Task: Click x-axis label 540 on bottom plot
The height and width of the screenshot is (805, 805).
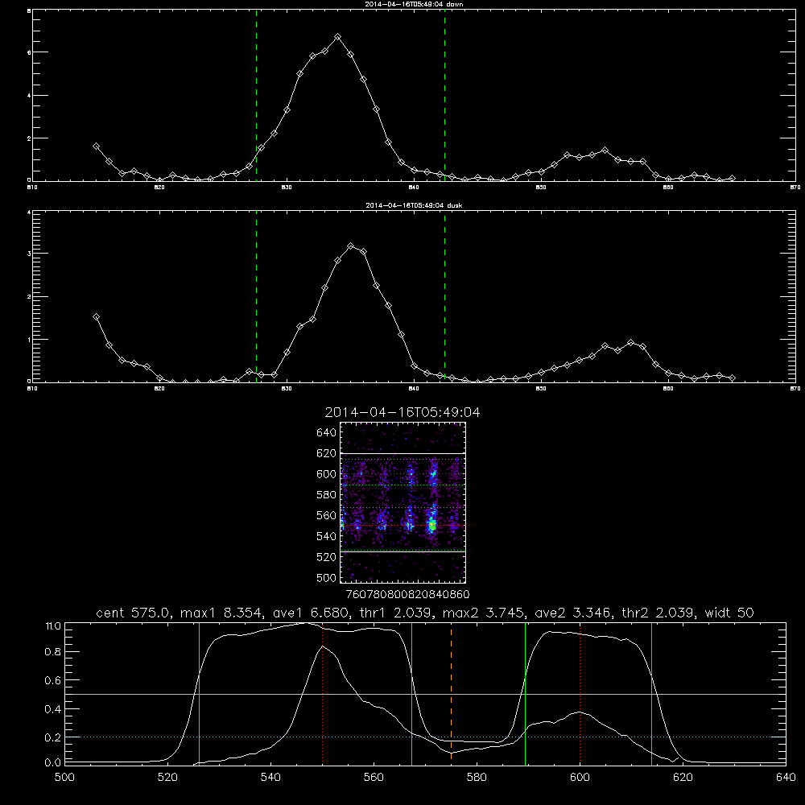Action: pyautogui.click(x=270, y=777)
